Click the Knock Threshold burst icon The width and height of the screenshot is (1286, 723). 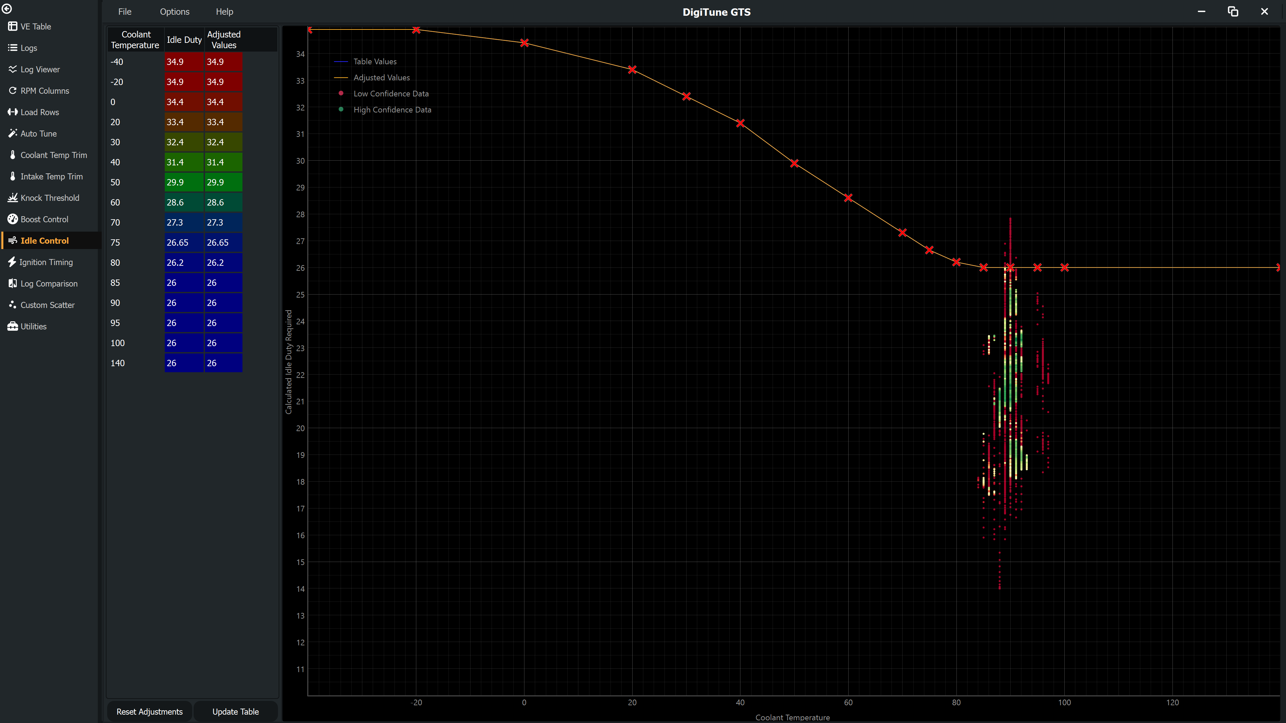pyautogui.click(x=12, y=198)
